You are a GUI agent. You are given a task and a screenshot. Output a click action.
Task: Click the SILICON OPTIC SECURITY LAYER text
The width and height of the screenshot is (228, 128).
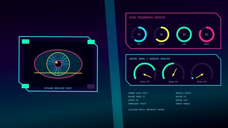tap(146, 110)
